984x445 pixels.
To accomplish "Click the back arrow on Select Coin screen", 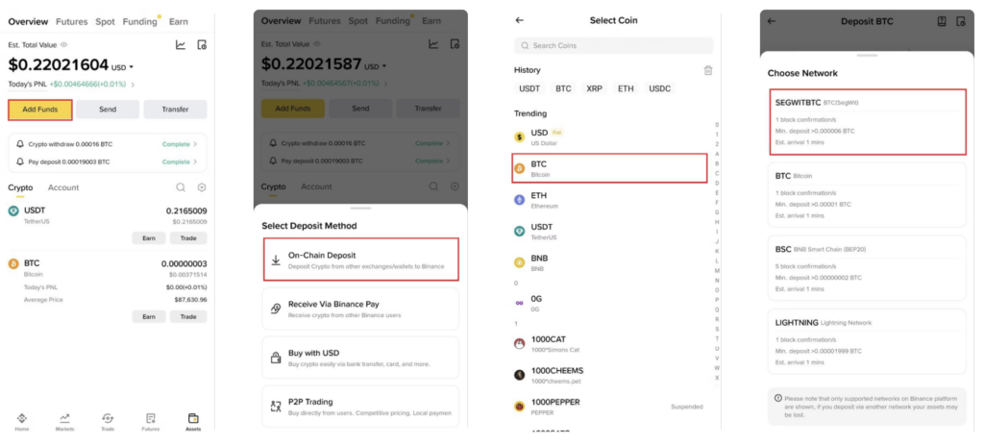I will (520, 20).
